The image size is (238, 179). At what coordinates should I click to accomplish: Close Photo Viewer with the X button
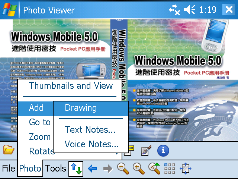point(229,9)
